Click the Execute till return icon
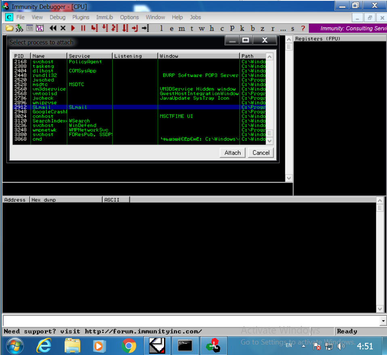The width and height of the screenshot is (387, 355). 135,28
